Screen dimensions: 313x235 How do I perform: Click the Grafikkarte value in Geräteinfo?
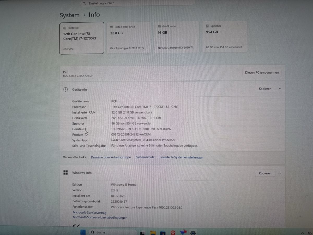click(x=136, y=118)
